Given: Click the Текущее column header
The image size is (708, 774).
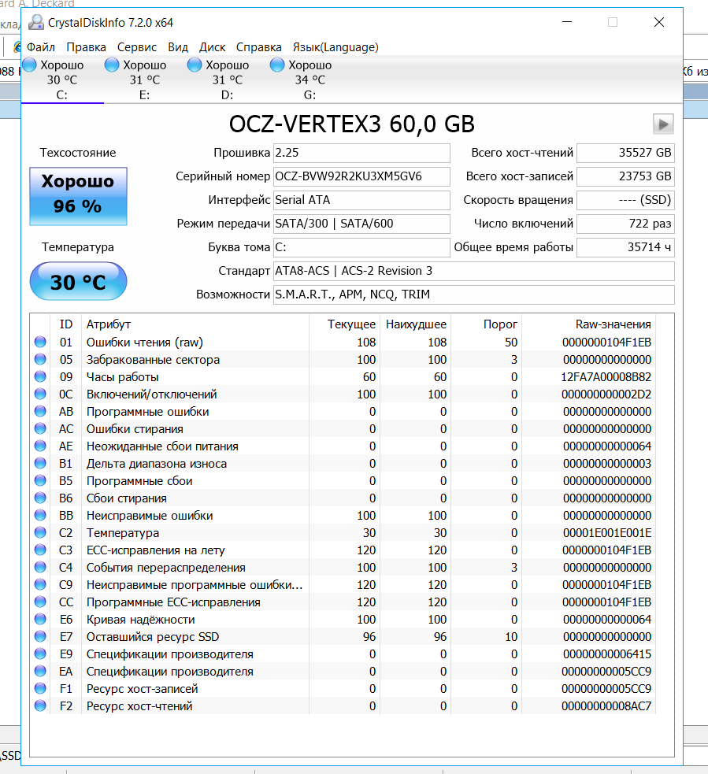Looking at the screenshot, I should (345, 324).
